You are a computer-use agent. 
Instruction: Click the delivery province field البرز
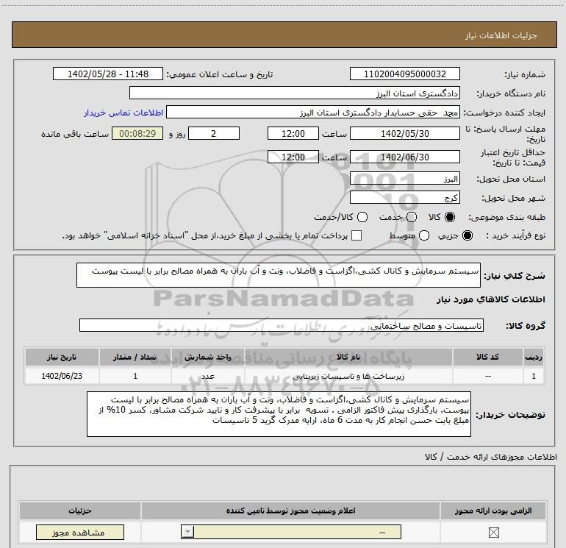click(404, 178)
